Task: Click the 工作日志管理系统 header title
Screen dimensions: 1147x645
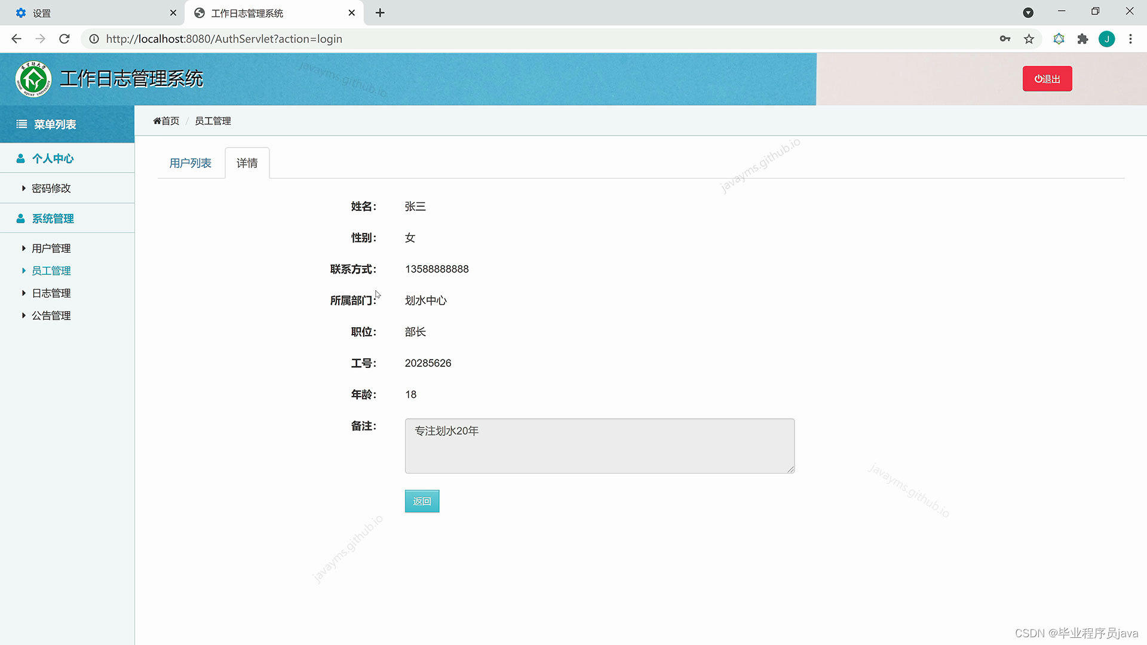Action: point(131,79)
